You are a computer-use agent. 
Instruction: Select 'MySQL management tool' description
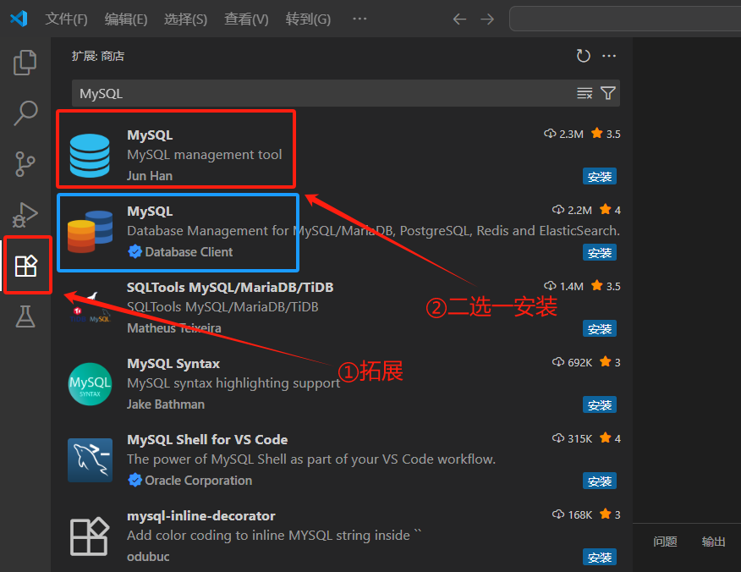204,155
